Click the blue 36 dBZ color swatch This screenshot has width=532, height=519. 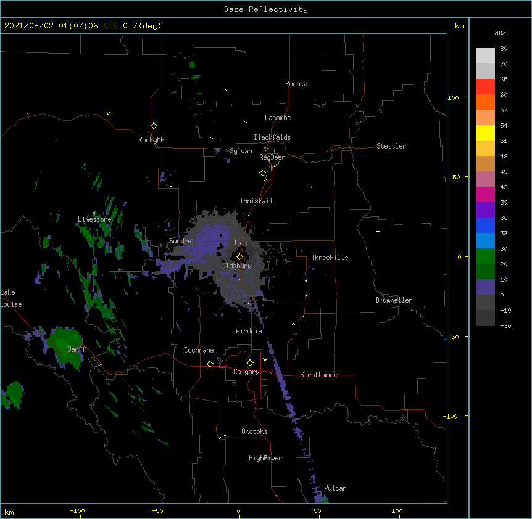click(x=485, y=225)
